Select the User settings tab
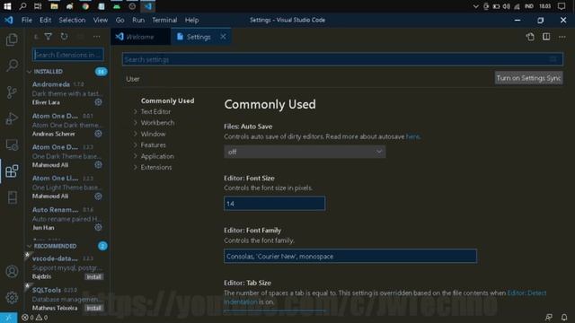575x323 pixels. 133,79
